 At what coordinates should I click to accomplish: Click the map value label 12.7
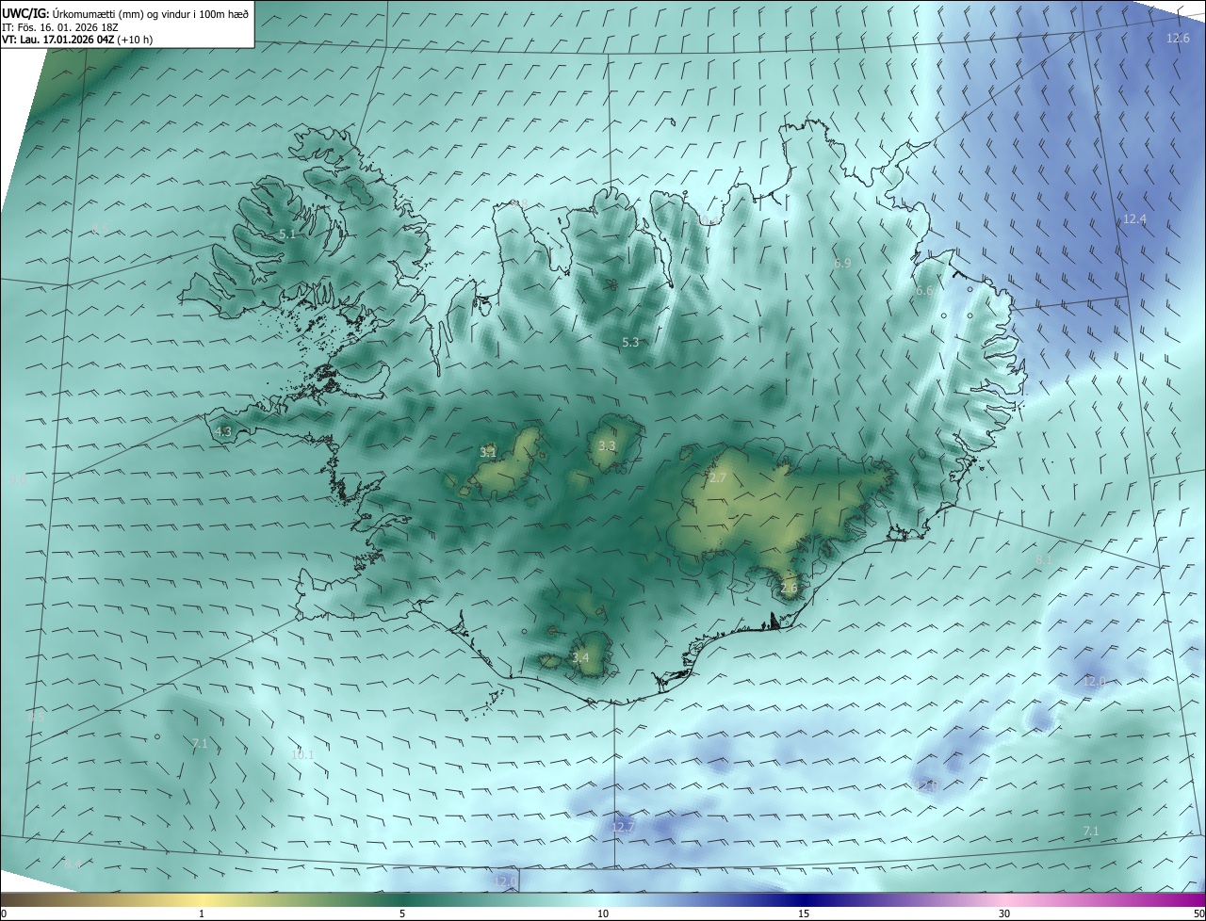coord(623,828)
